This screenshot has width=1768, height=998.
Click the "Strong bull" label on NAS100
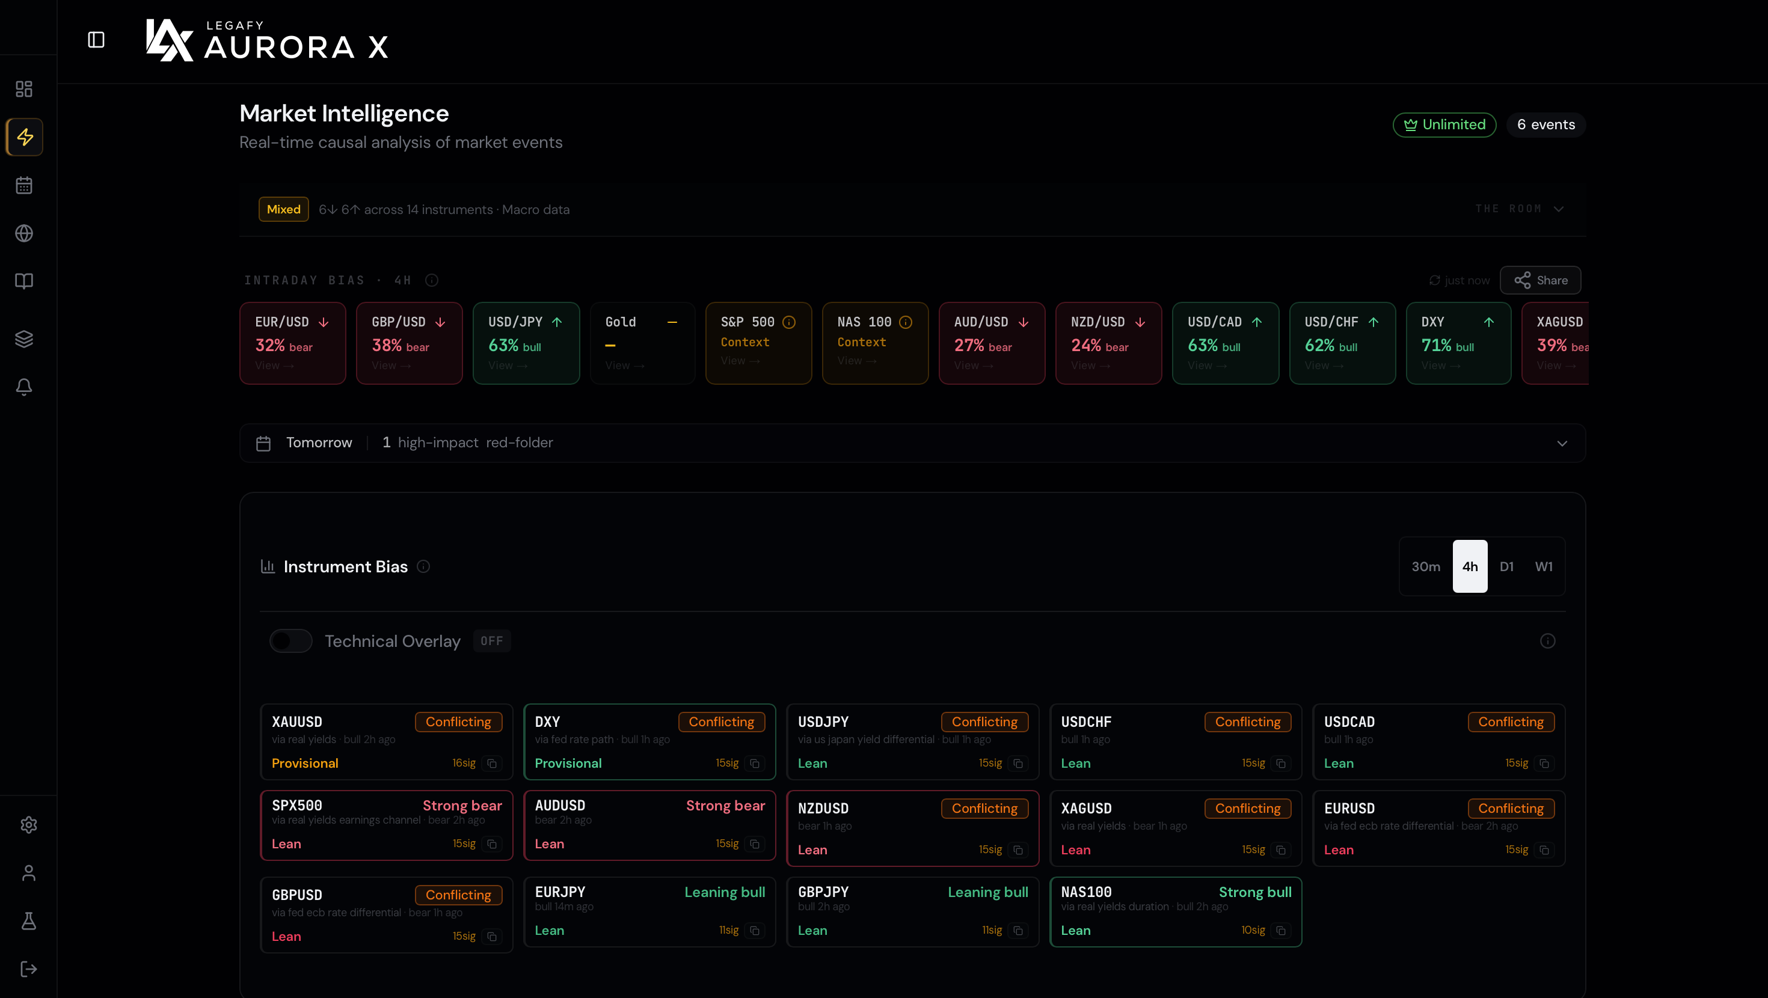(x=1255, y=892)
